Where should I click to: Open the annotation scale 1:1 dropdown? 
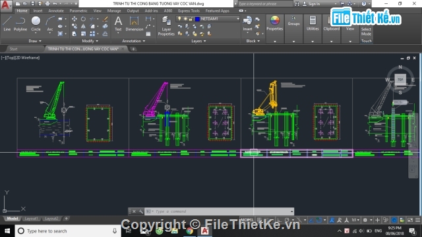[355, 220]
